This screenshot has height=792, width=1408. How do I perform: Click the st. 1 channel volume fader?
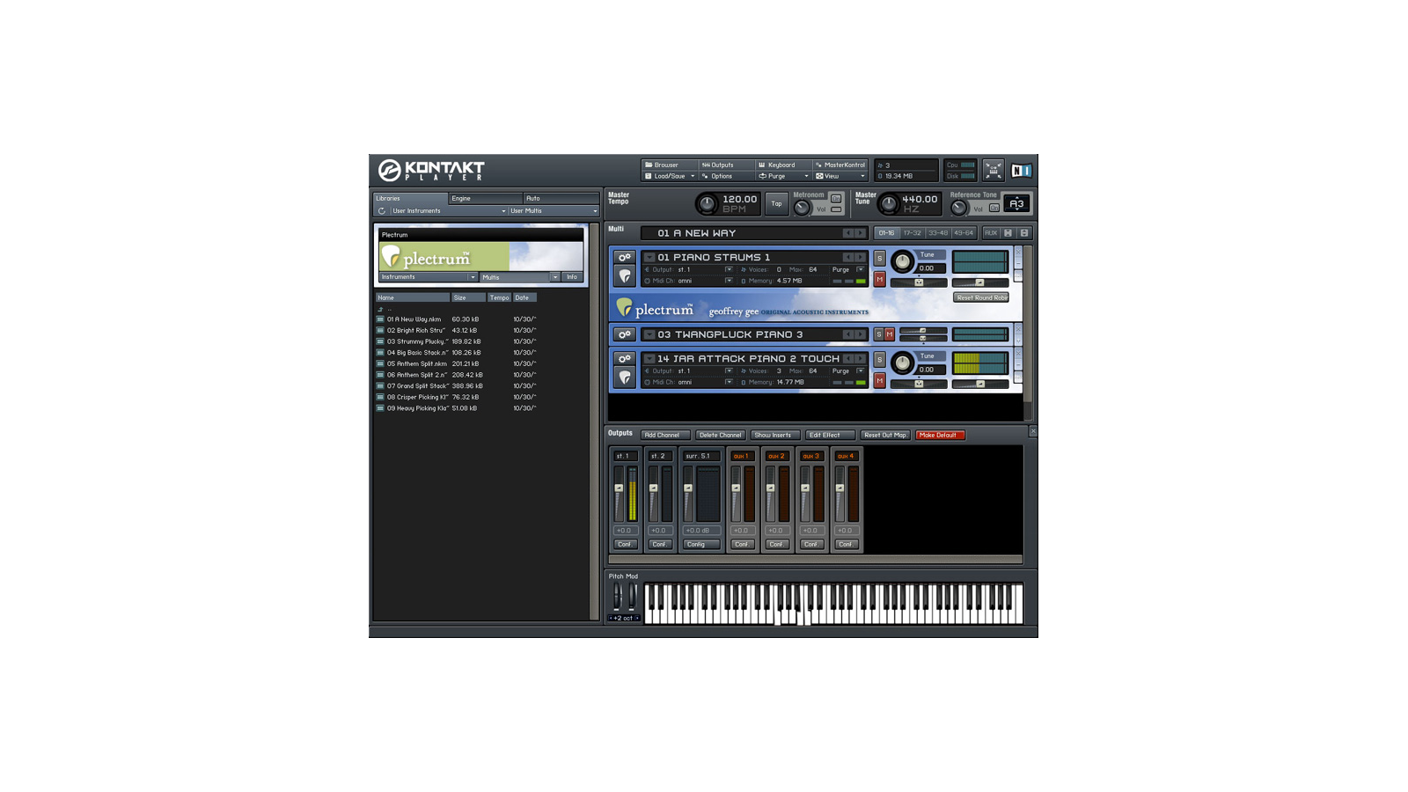click(619, 488)
